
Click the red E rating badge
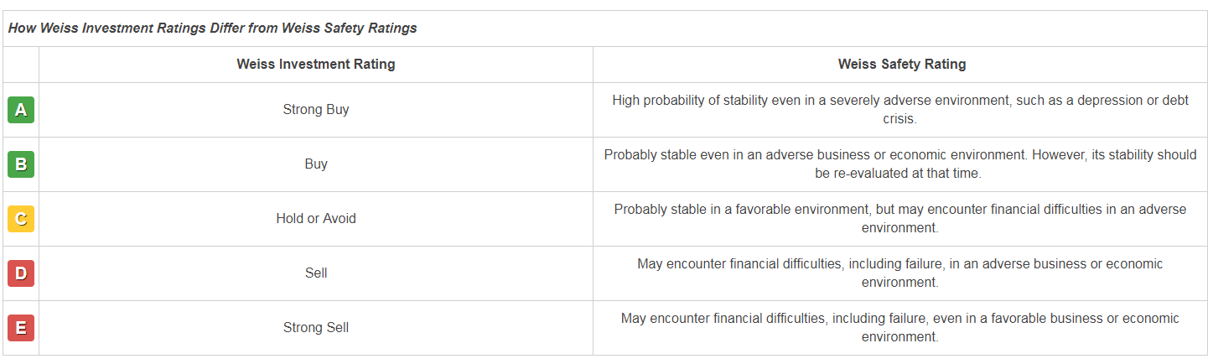[x=21, y=328]
